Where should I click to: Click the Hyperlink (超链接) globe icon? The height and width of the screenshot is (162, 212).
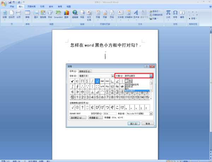[75, 14]
